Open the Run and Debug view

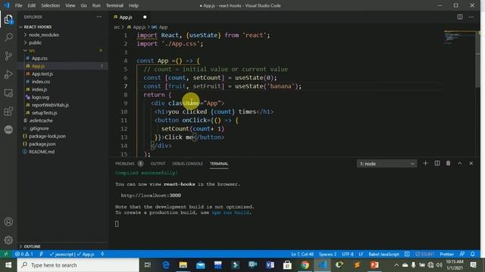8,74
